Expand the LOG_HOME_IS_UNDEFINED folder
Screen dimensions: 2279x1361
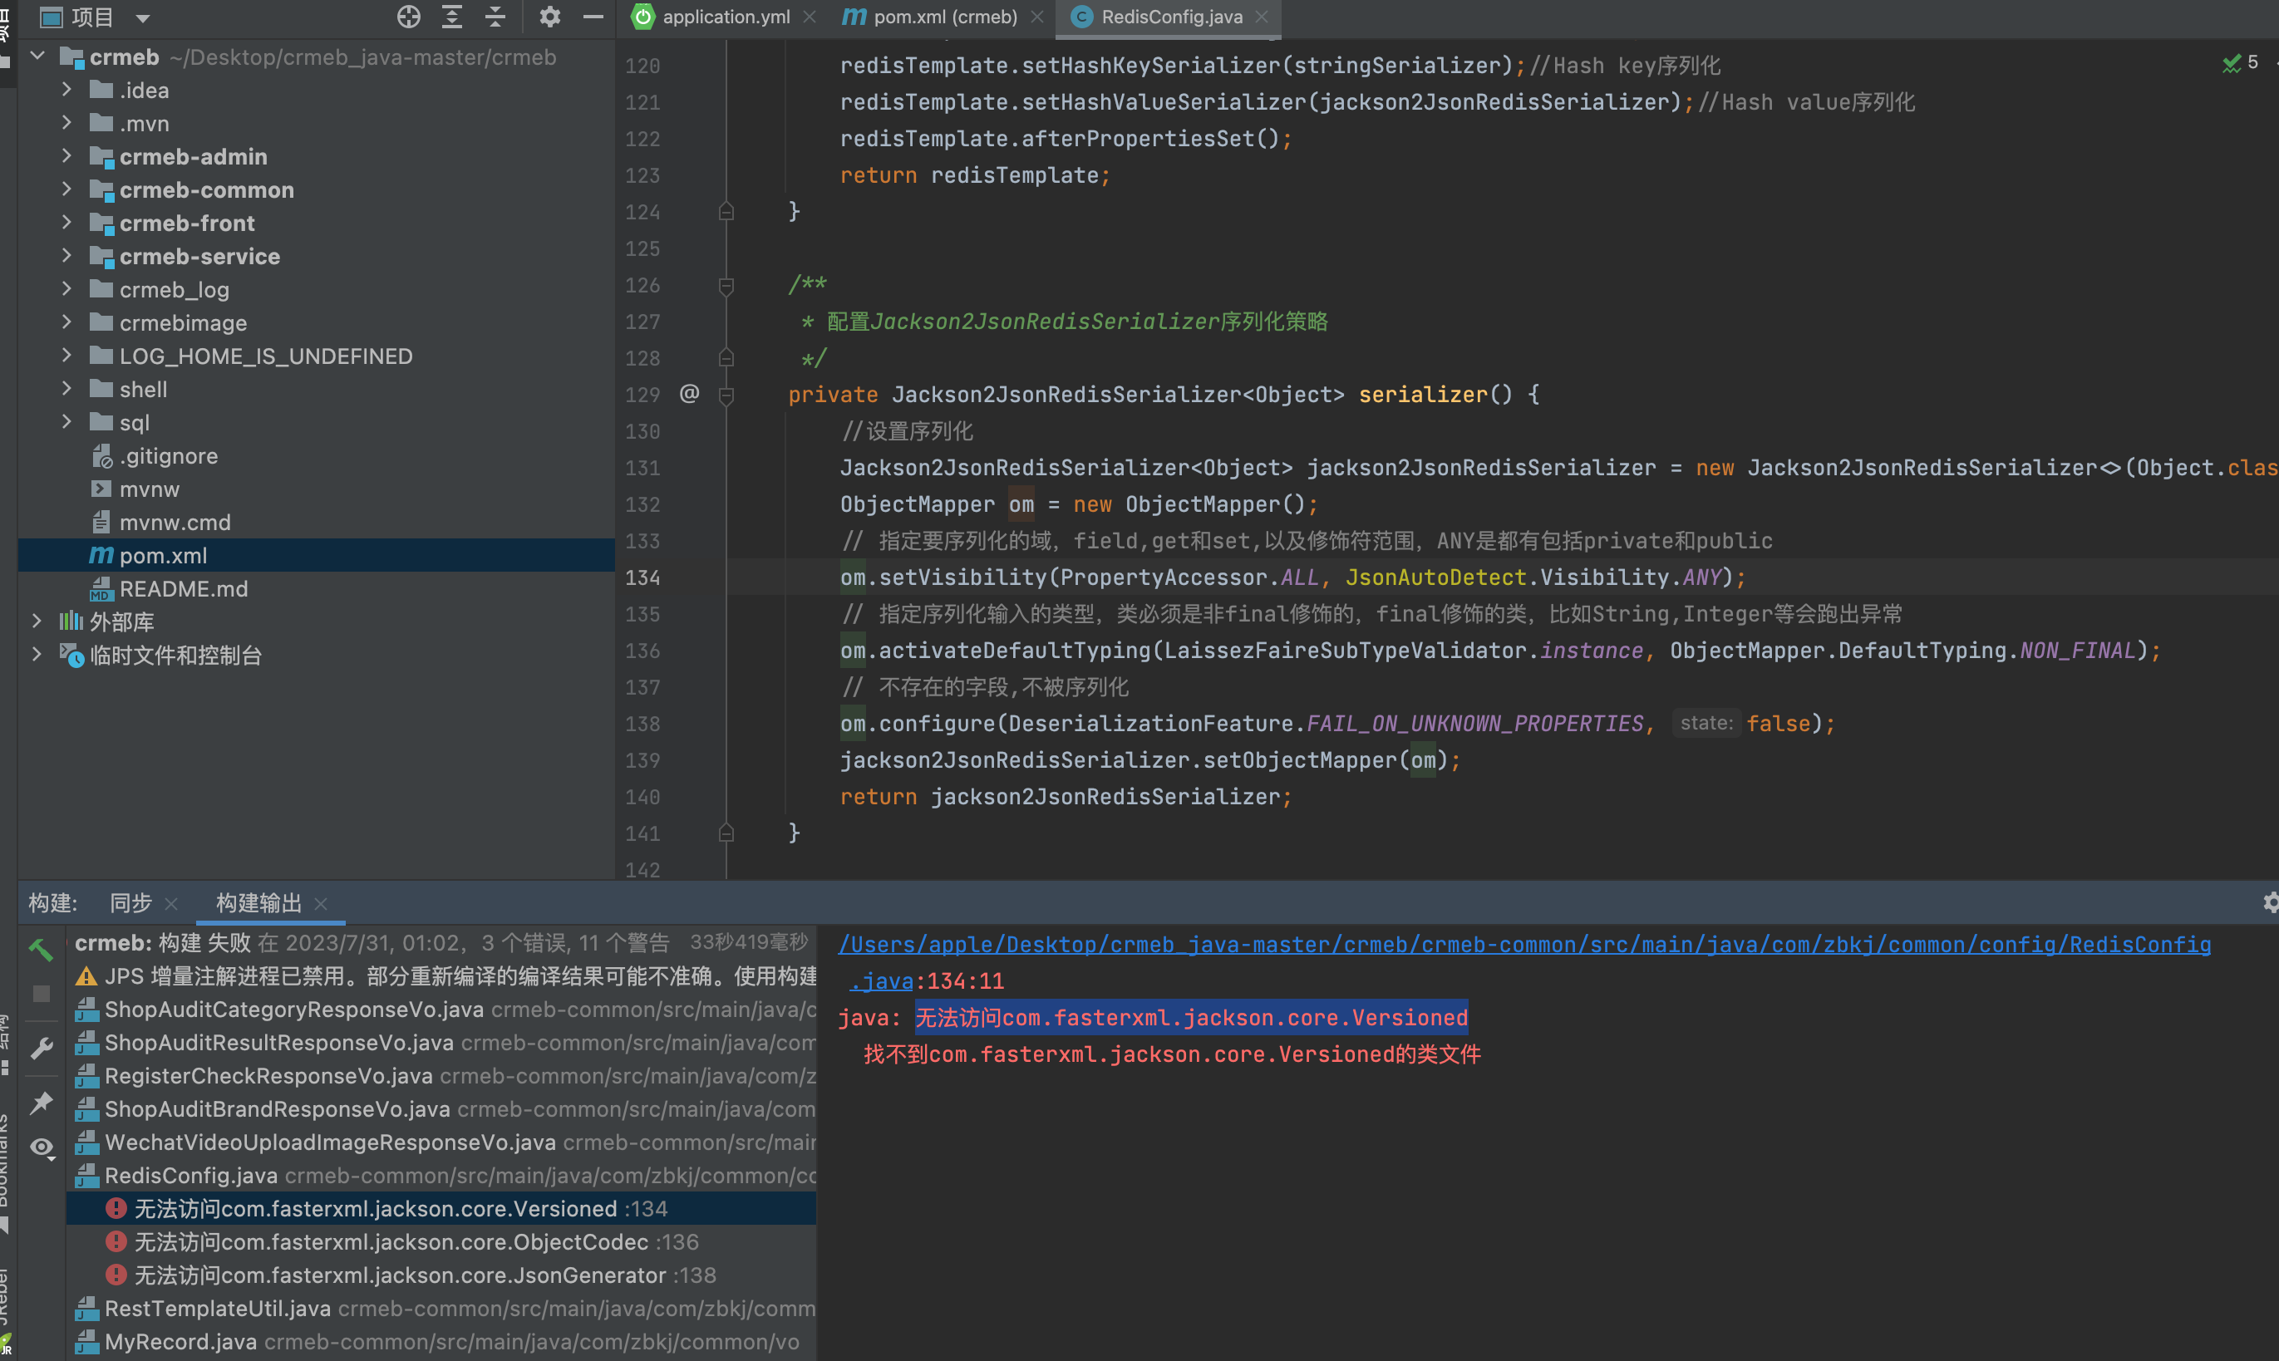(x=67, y=355)
